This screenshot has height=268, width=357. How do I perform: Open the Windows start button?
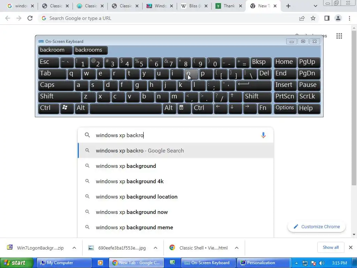[17, 263]
